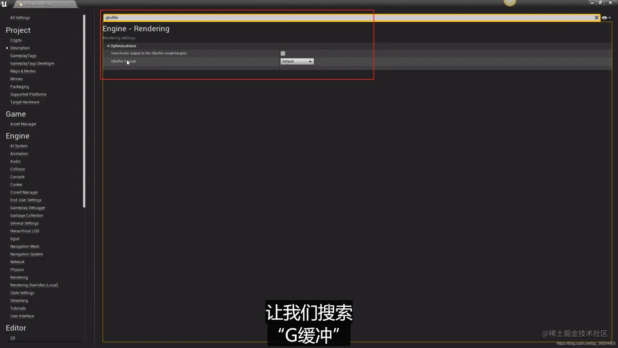Click the sidebar vertical scrollbar
The image size is (618, 348).
(x=84, y=111)
